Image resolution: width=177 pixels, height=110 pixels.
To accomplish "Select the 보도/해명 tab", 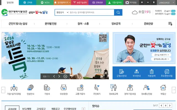I will [27, 108].
